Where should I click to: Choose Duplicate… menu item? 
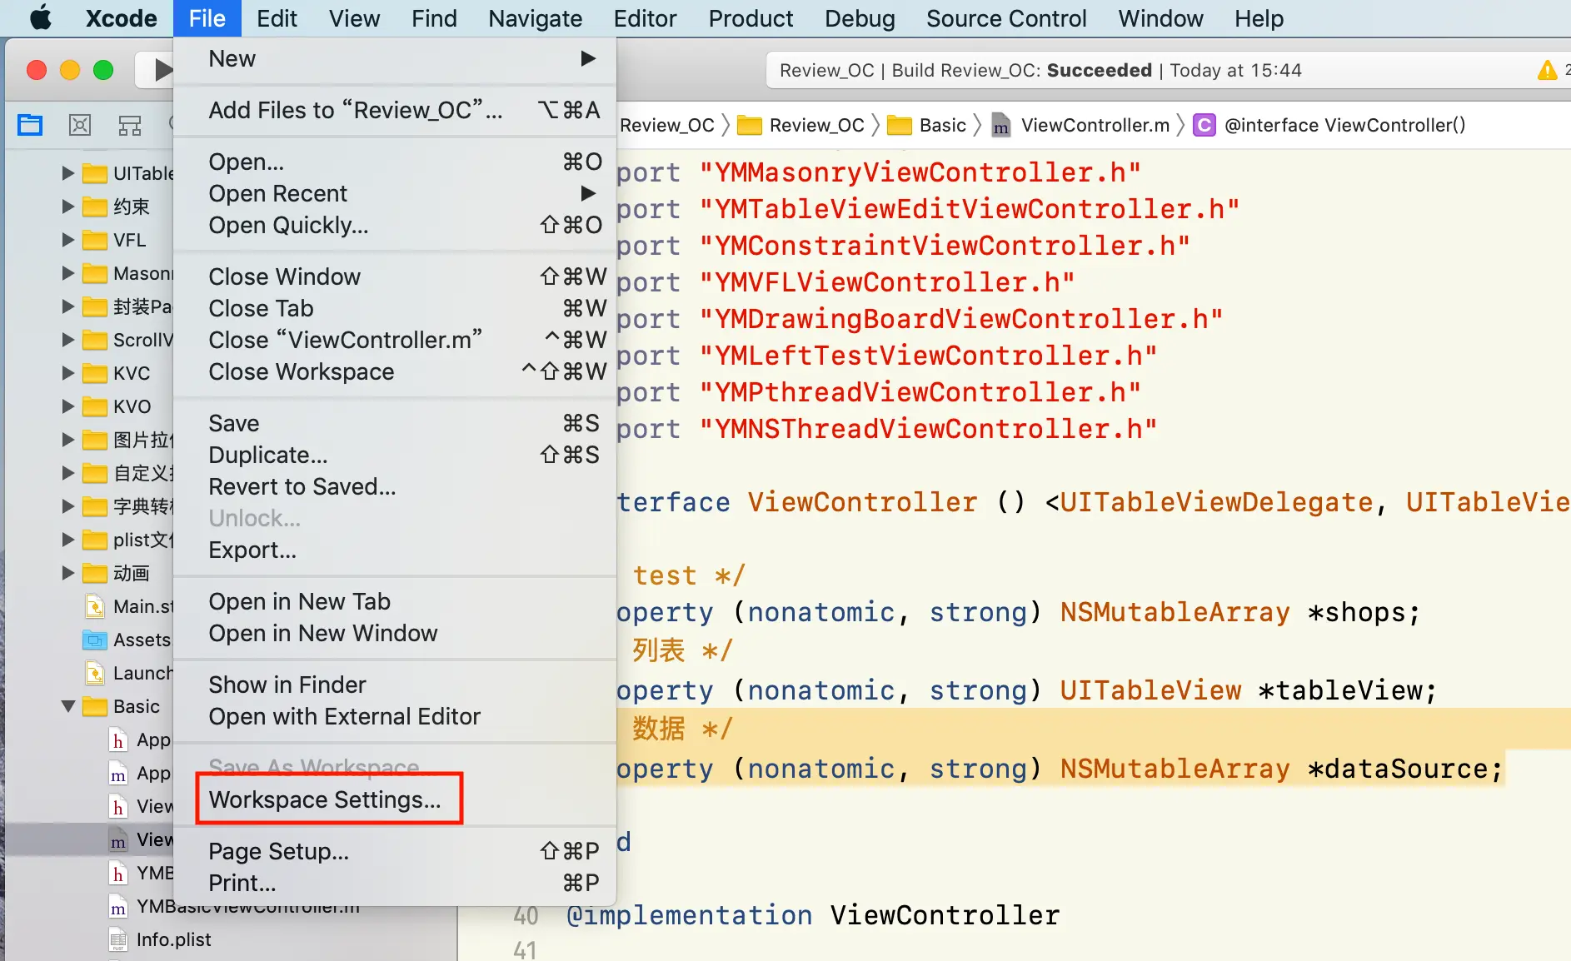tap(395, 455)
